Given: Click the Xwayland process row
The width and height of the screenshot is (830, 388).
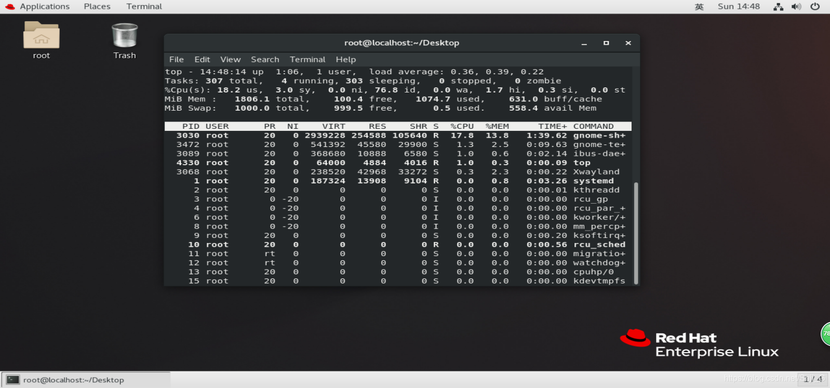Looking at the screenshot, I should pos(398,172).
